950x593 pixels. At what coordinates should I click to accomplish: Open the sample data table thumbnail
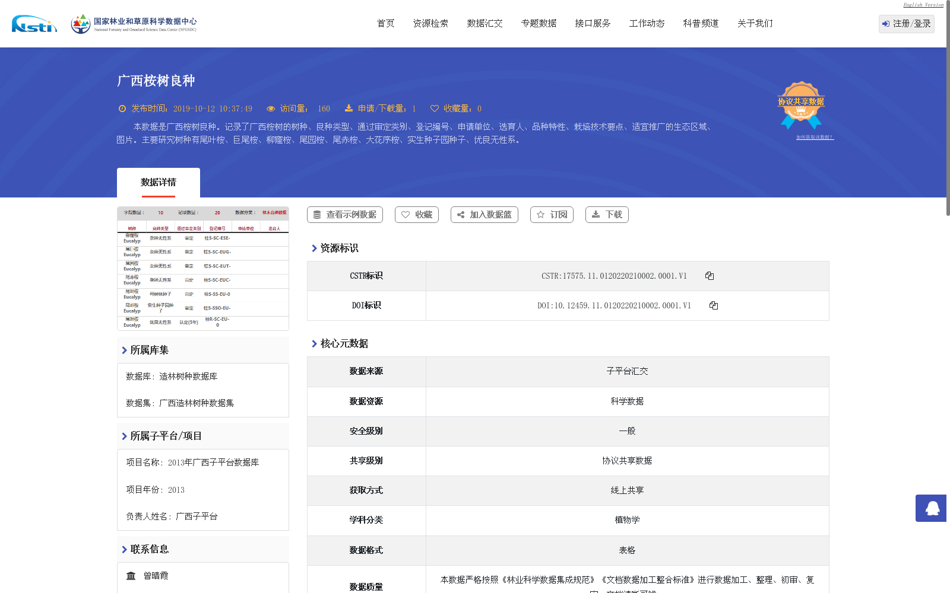(x=203, y=269)
